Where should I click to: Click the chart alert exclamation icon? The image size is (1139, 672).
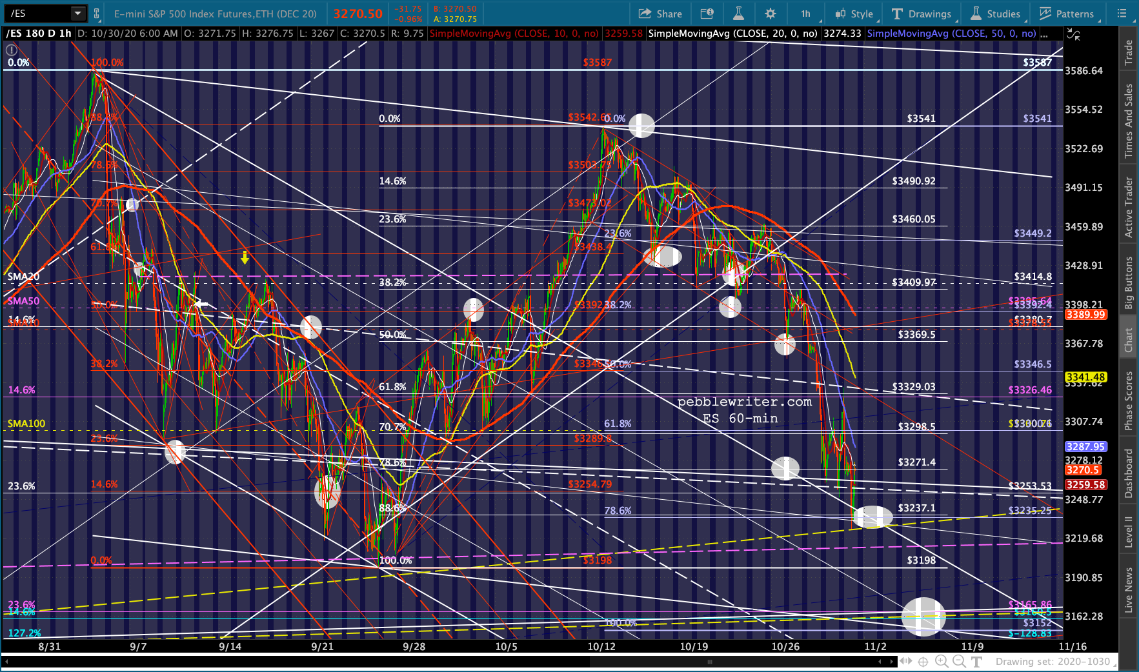[12, 50]
